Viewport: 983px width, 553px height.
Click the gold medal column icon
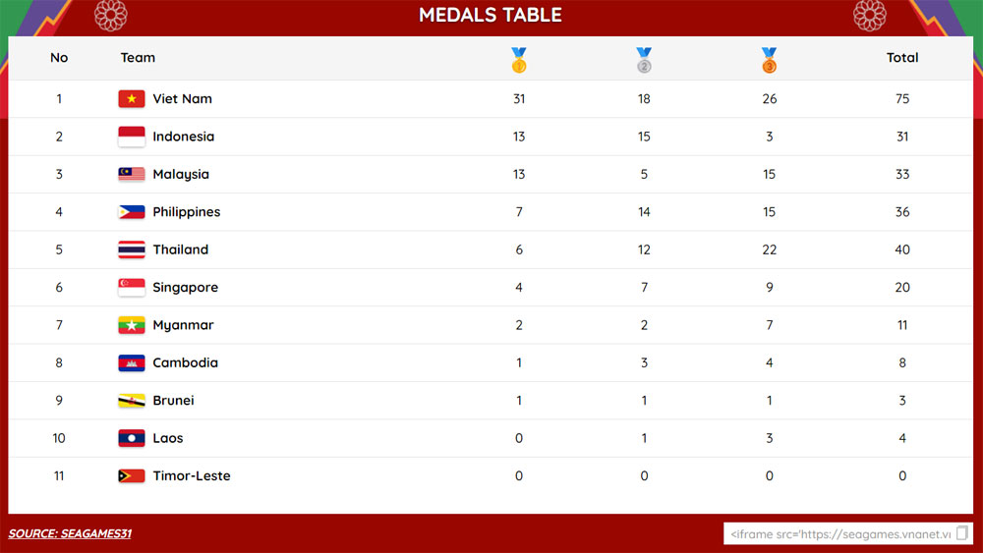pos(518,60)
